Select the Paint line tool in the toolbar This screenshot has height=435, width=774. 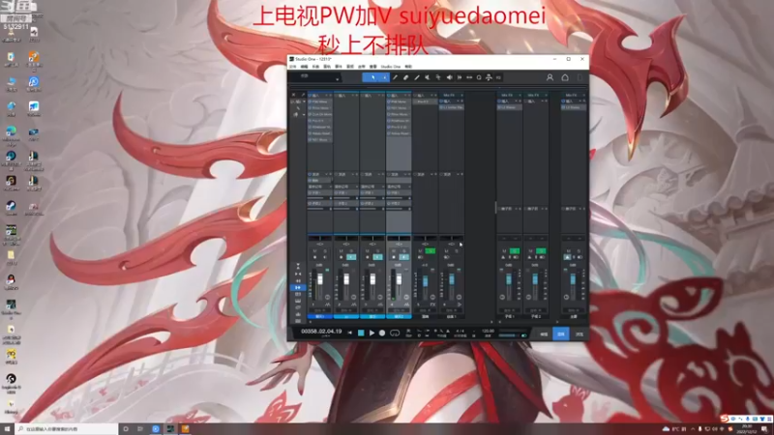coord(417,77)
